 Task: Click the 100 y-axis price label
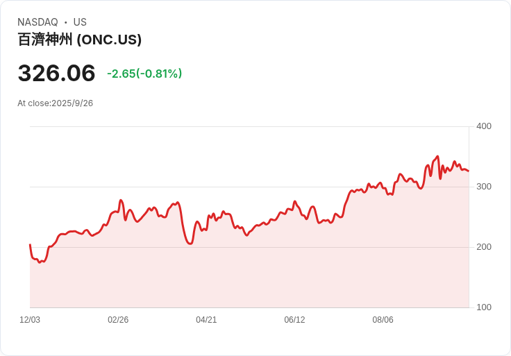pyautogui.click(x=483, y=307)
